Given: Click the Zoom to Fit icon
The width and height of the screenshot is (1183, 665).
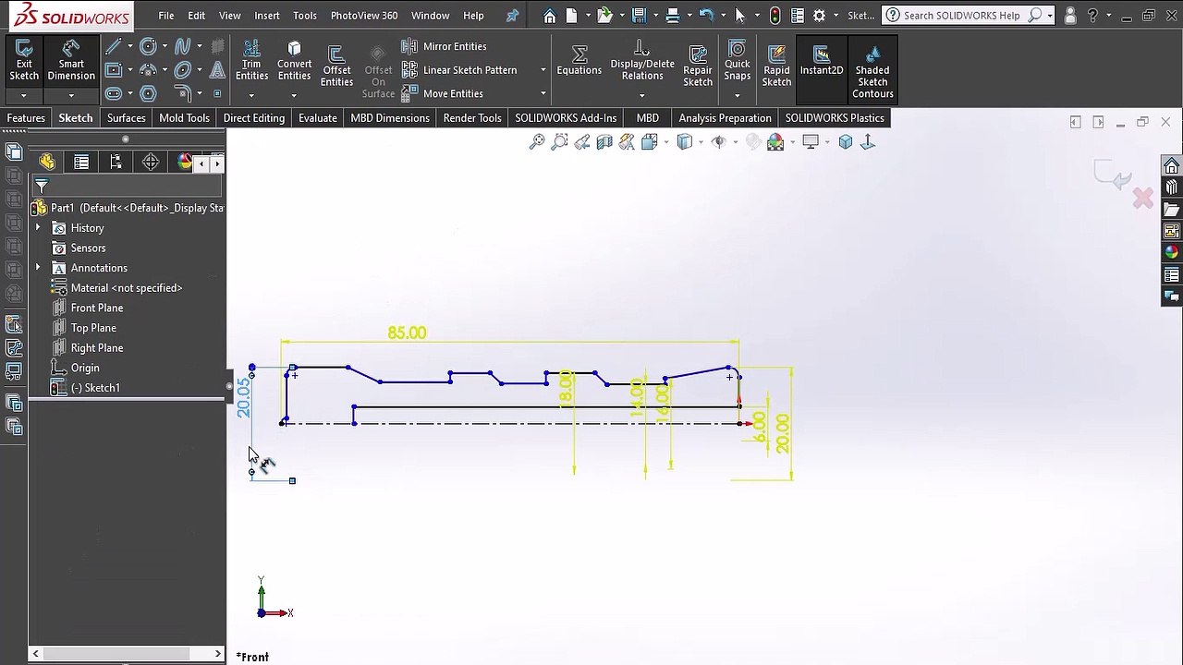Looking at the screenshot, I should 537,142.
